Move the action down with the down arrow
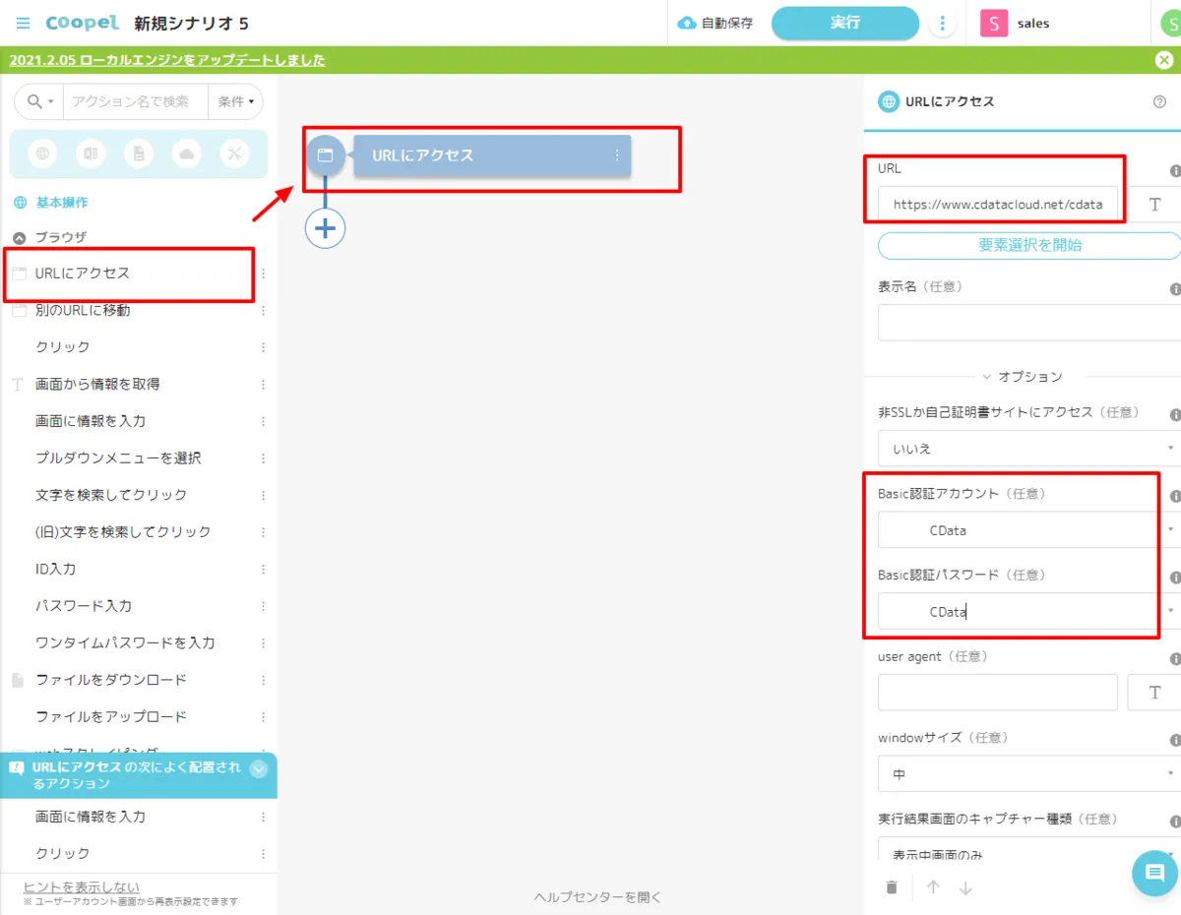 pyautogui.click(x=965, y=887)
